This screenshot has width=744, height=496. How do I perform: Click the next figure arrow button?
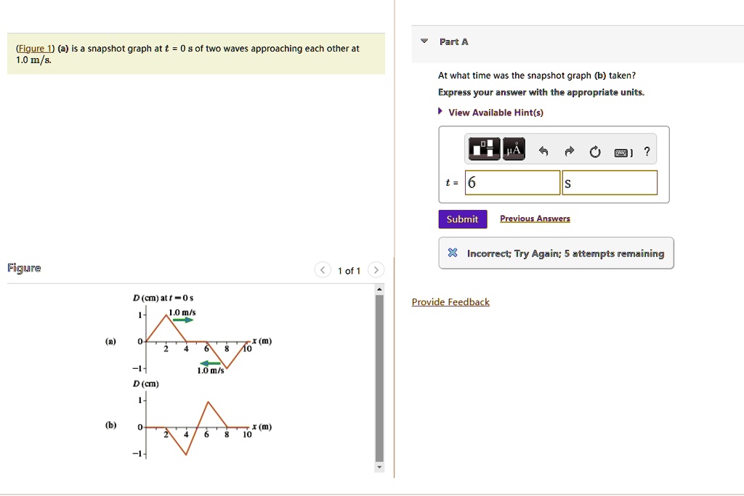pos(376,269)
